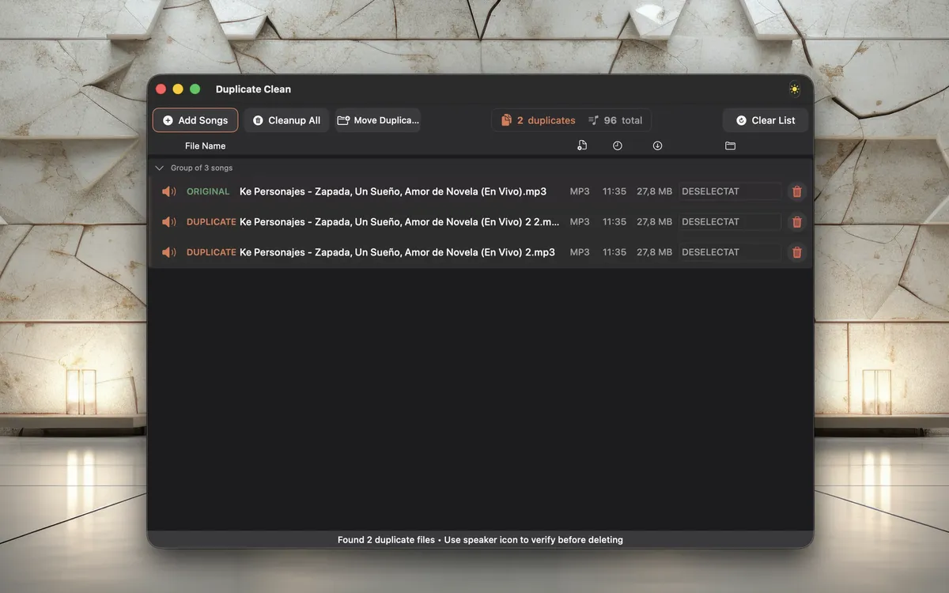
Task: Trash the first DUPLICATE file
Action: 796,222
